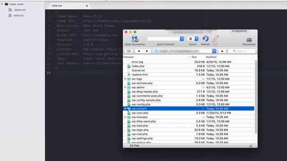Expand the wp-admin folder
This screenshot has width=287, height=161.
coord(125,87)
